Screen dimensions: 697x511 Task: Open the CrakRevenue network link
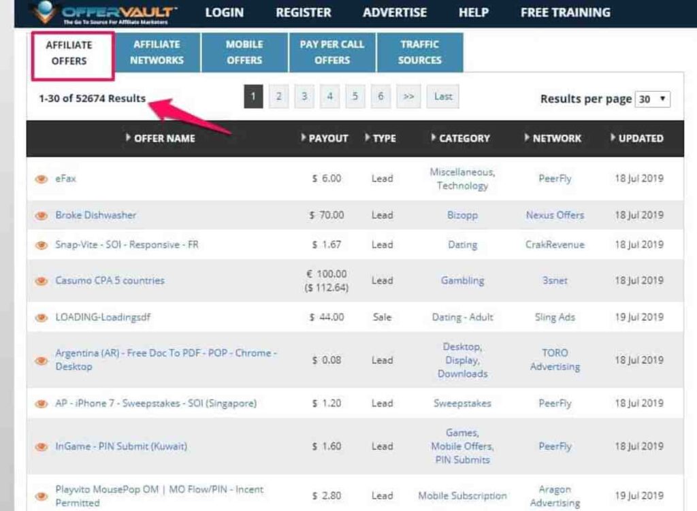point(555,245)
